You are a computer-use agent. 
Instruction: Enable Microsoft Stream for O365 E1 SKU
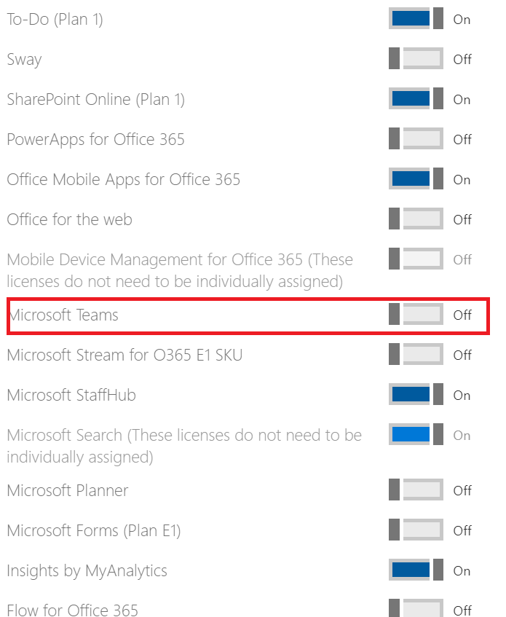click(x=416, y=355)
